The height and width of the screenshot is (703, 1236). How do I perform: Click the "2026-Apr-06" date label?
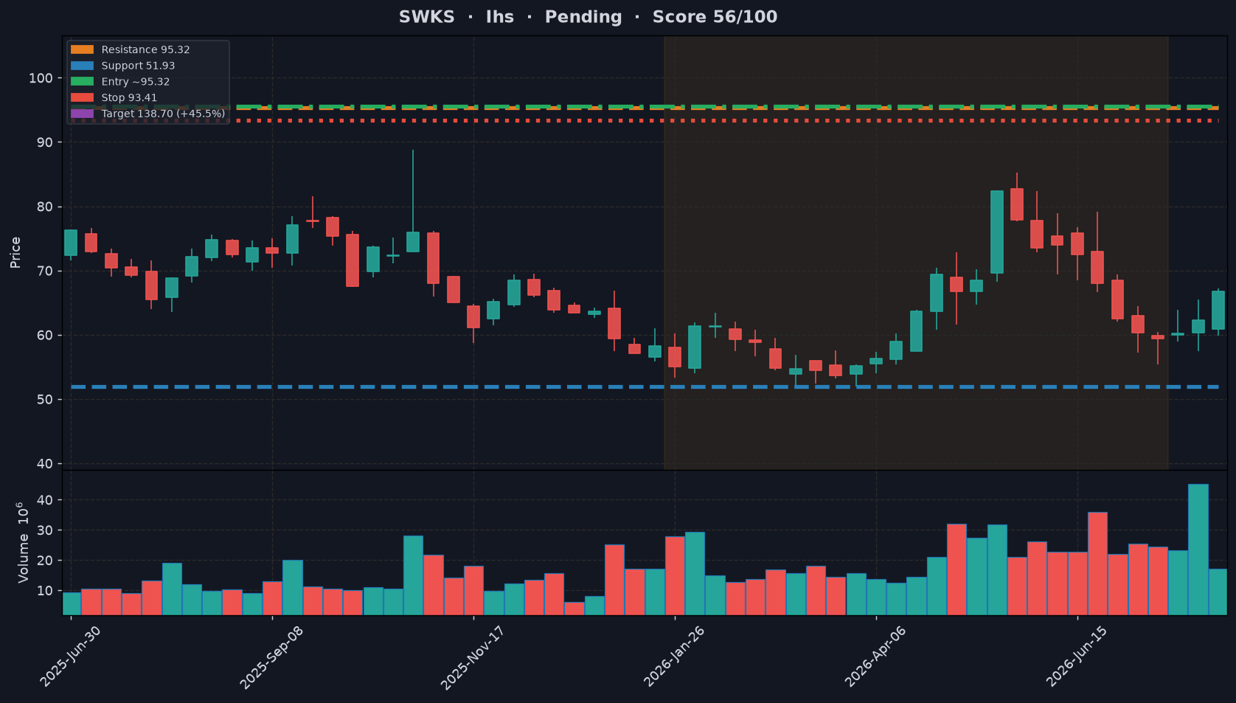click(x=875, y=656)
